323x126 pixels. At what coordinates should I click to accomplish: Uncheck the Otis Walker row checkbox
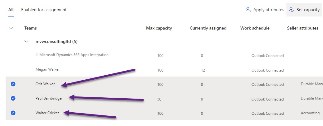point(13,84)
